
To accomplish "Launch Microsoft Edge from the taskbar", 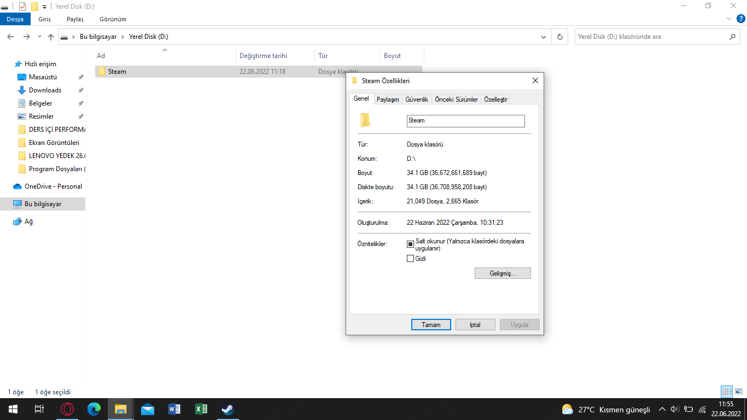I will coord(94,409).
